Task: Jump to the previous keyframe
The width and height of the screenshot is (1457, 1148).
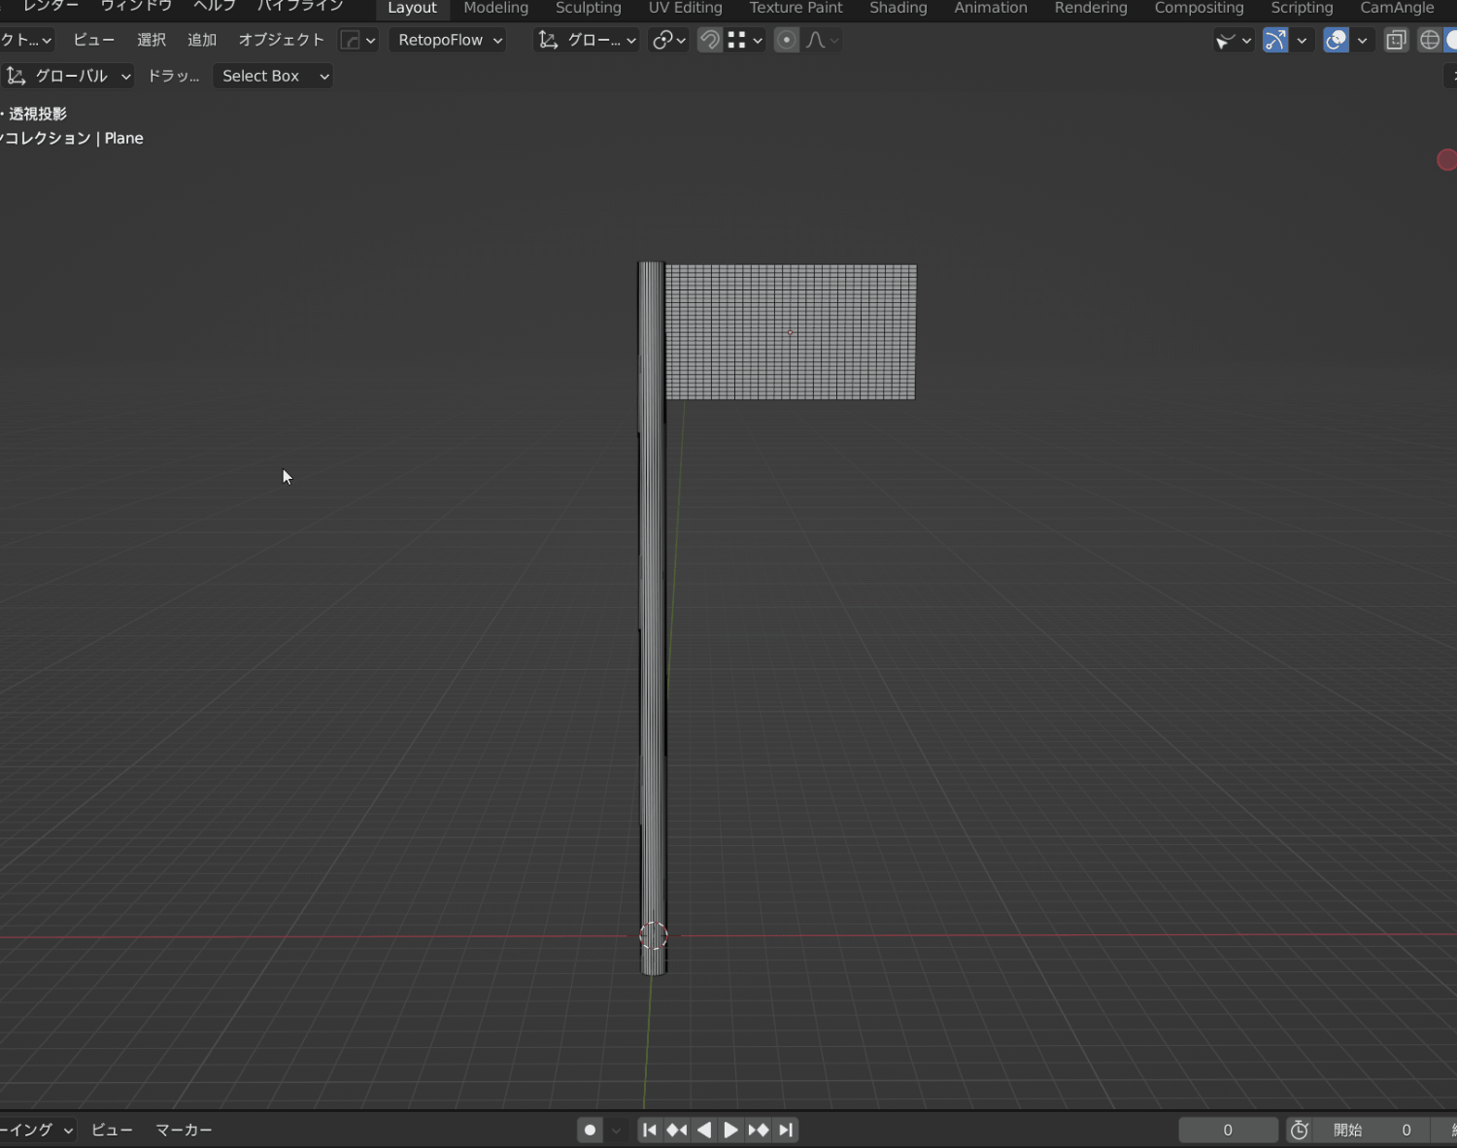Action: pyautogui.click(x=677, y=1130)
